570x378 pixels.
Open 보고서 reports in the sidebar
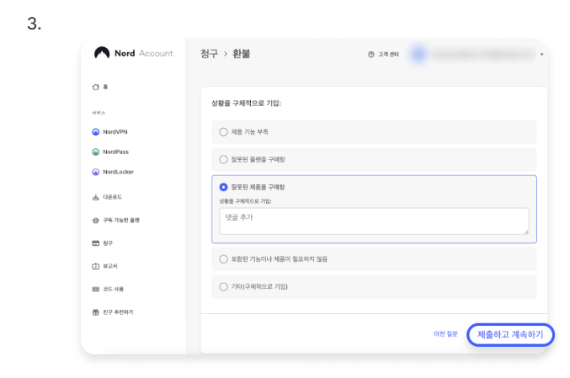pyautogui.click(x=104, y=266)
